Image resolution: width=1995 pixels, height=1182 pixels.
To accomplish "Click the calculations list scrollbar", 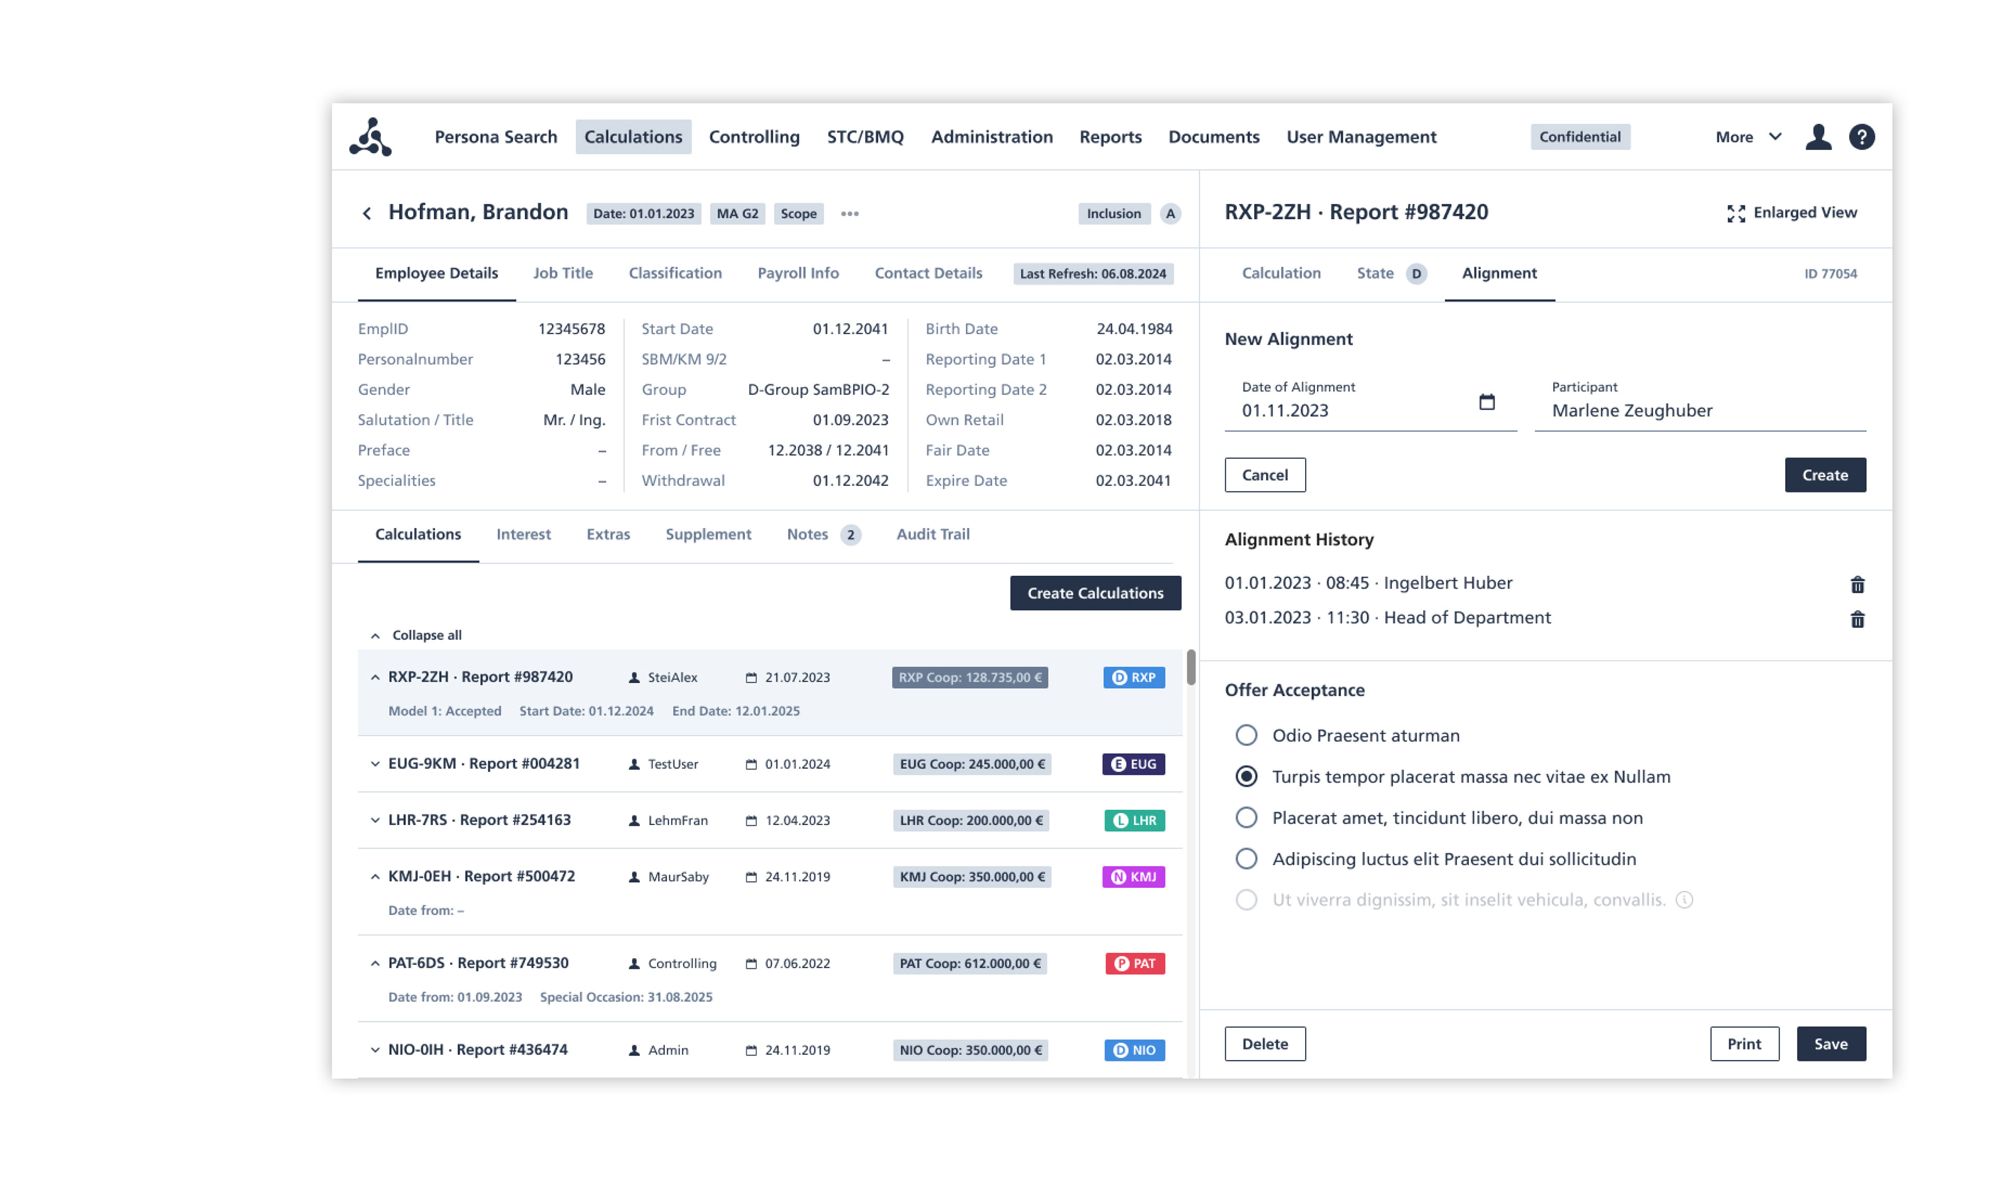I will pyautogui.click(x=1191, y=668).
